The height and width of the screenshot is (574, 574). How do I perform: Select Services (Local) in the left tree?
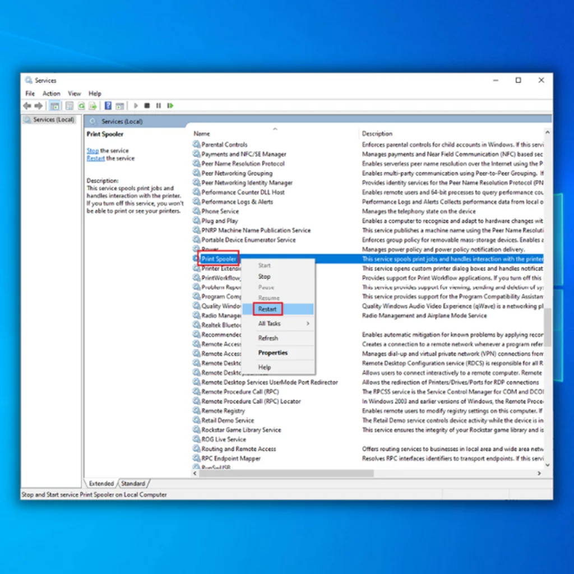coord(54,119)
